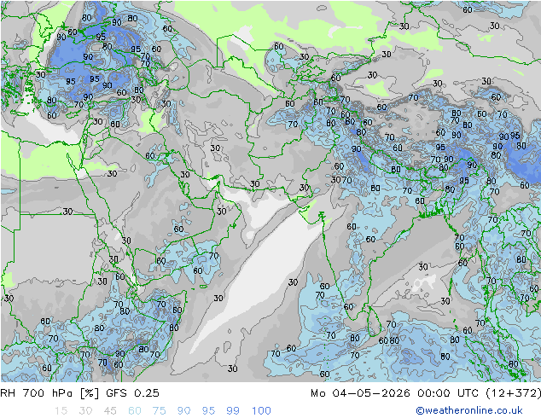Pick the legend value 15
The image size is (541, 418).
point(61,411)
